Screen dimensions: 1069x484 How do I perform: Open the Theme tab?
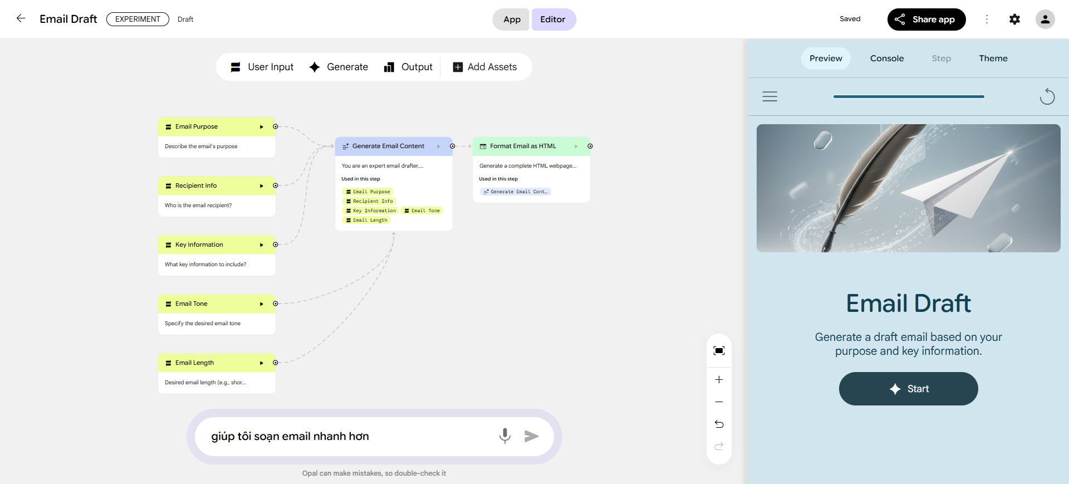993,58
